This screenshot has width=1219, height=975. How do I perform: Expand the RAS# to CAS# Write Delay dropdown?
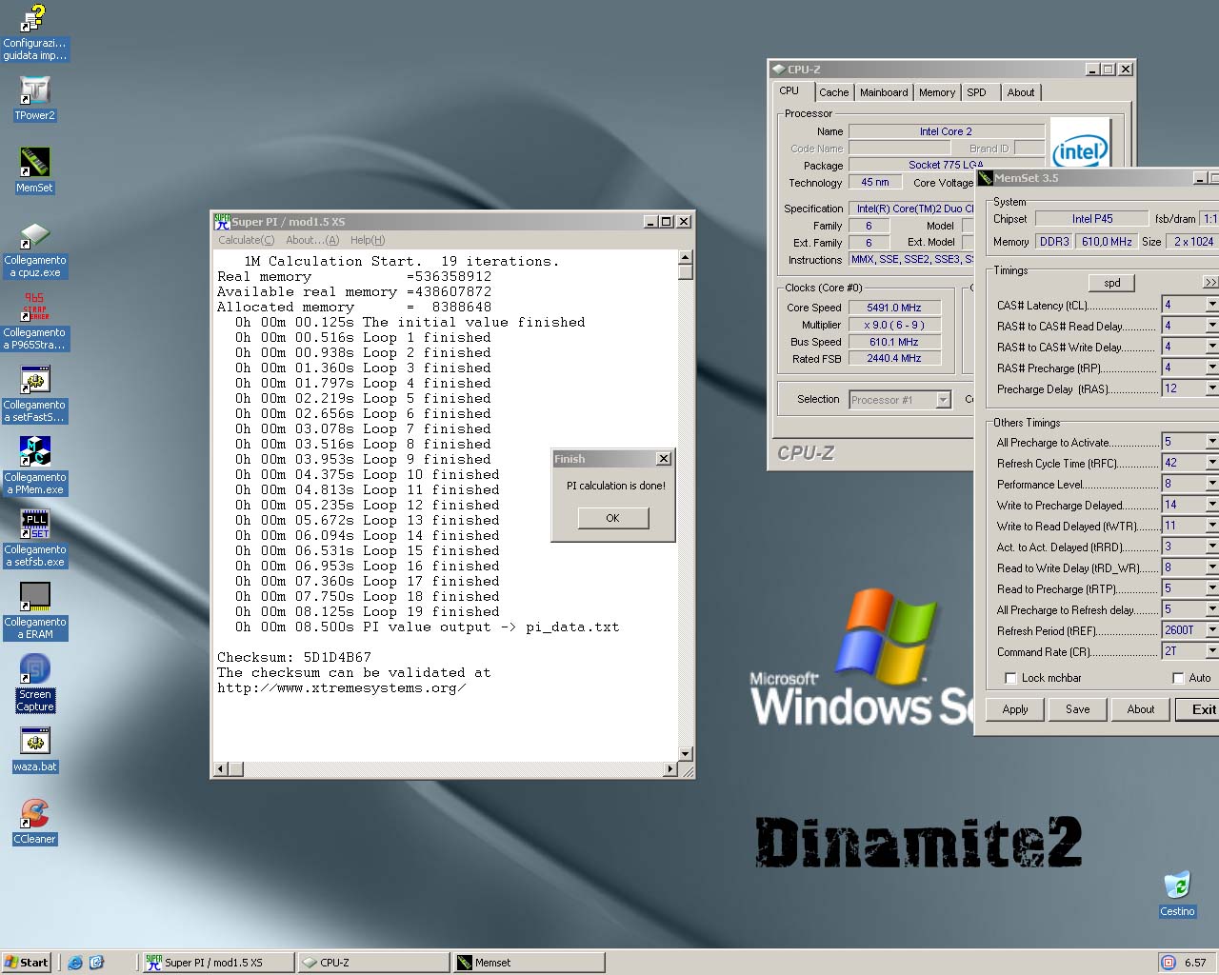tap(1211, 347)
